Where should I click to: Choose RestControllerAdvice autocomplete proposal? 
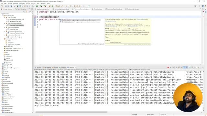click(x=80, y=22)
